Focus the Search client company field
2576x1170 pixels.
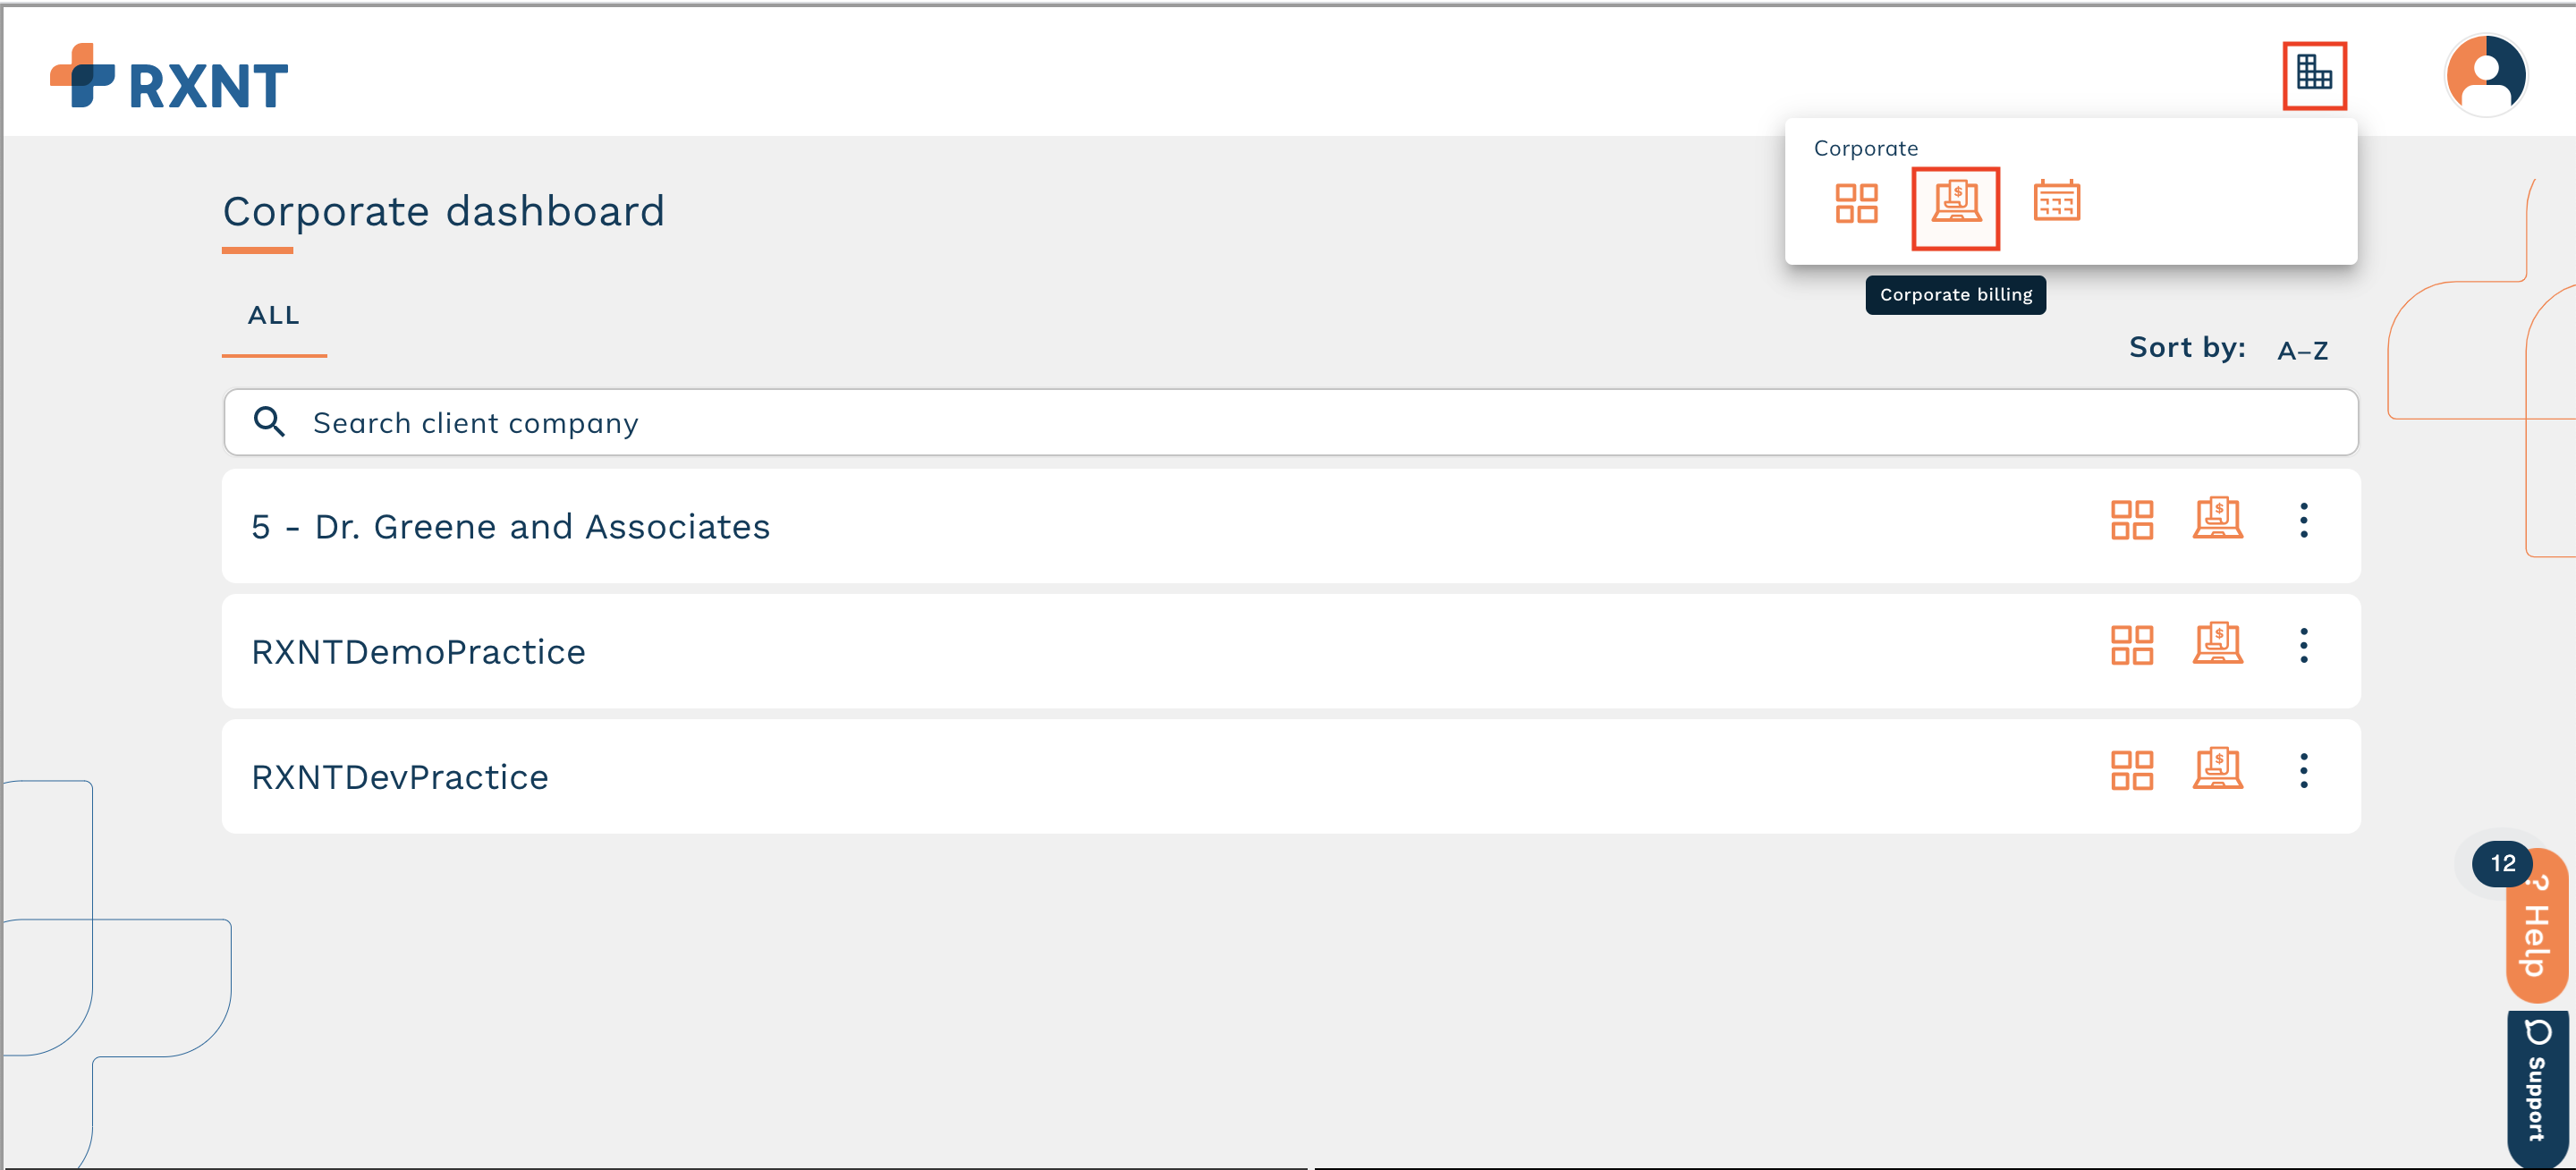click(x=1290, y=422)
